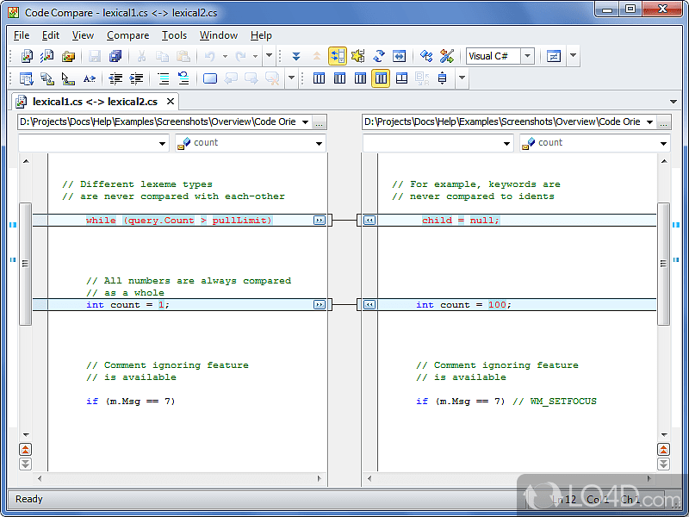Click the screwdriver options icon with arrows

point(447,56)
